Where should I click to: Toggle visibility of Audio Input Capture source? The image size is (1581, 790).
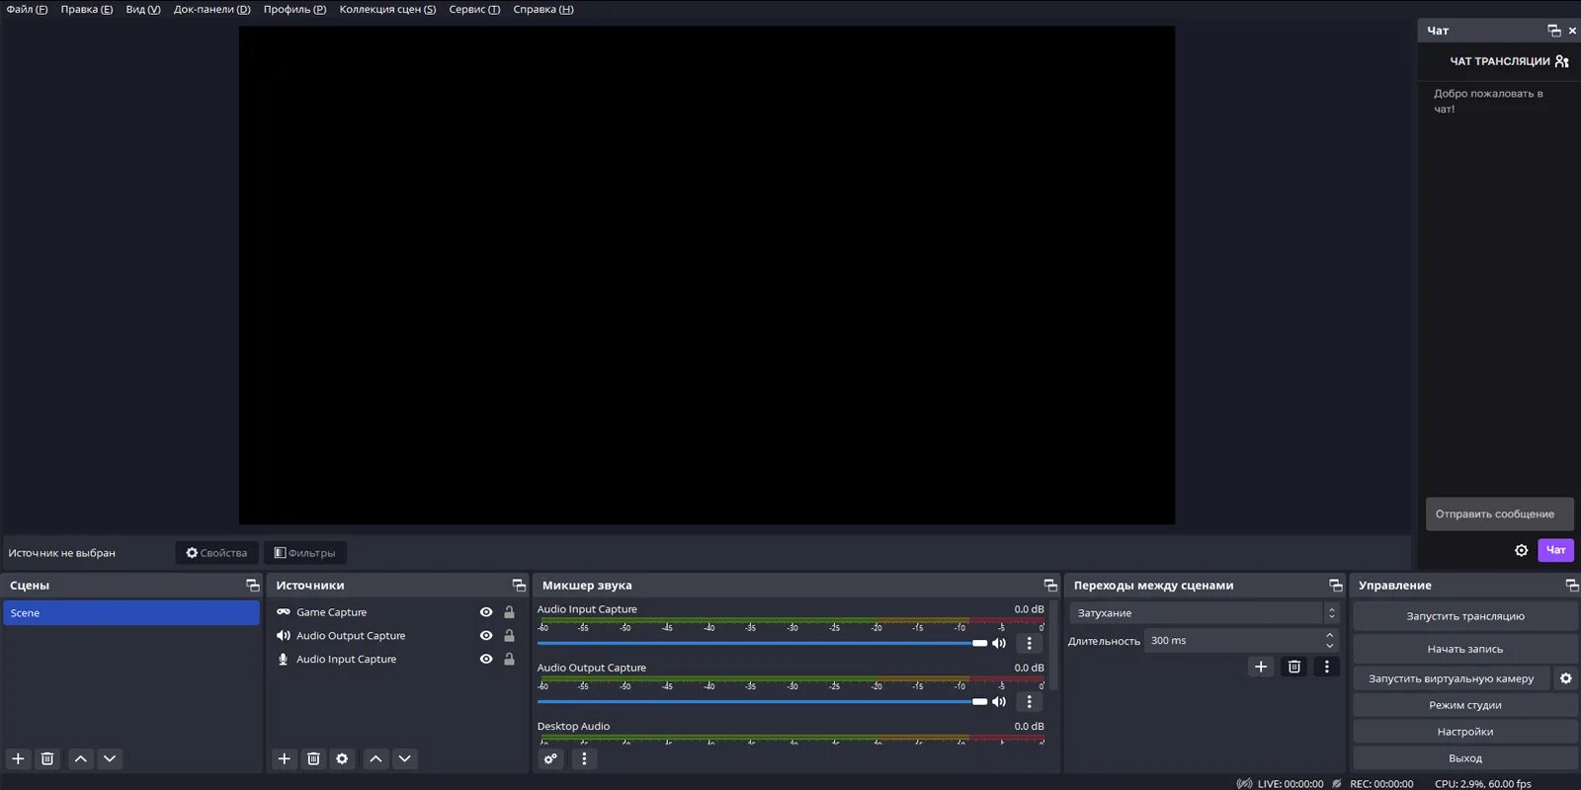click(x=486, y=660)
